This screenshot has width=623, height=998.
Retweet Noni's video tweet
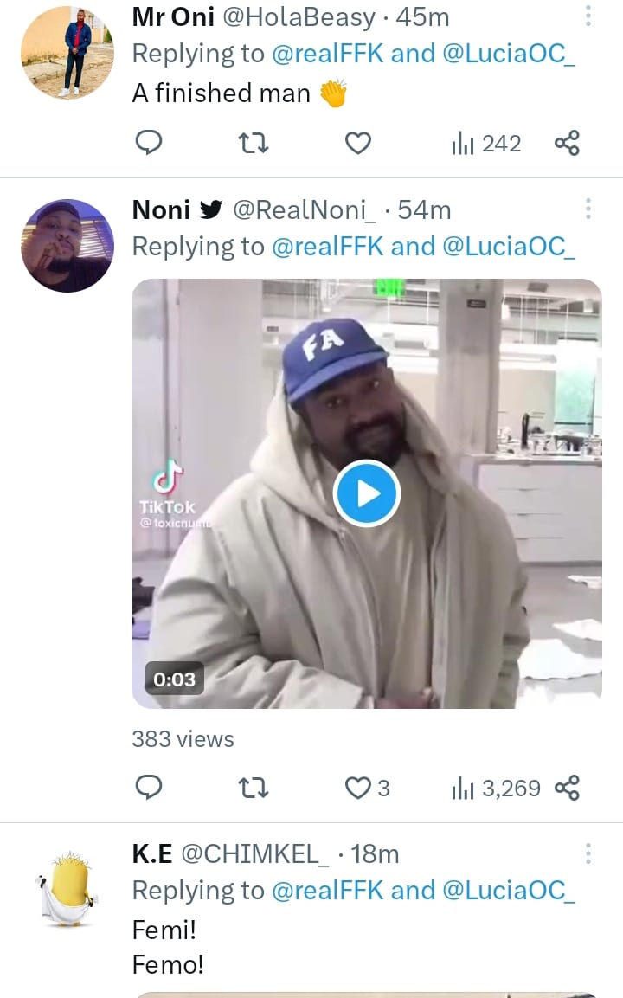click(x=254, y=788)
